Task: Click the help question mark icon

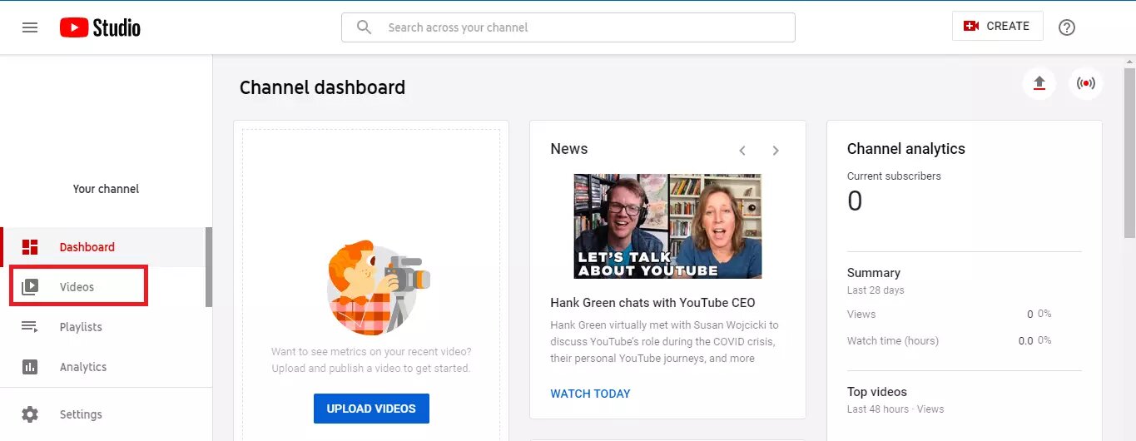Action: click(x=1066, y=27)
